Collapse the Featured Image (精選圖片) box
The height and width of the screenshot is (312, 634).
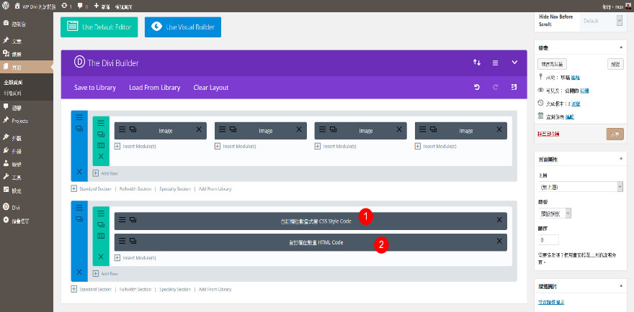click(621, 286)
